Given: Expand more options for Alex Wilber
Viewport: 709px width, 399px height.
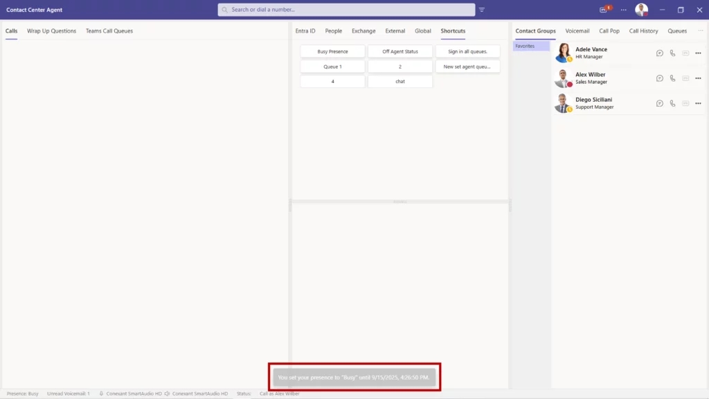Looking at the screenshot, I should coord(698,78).
